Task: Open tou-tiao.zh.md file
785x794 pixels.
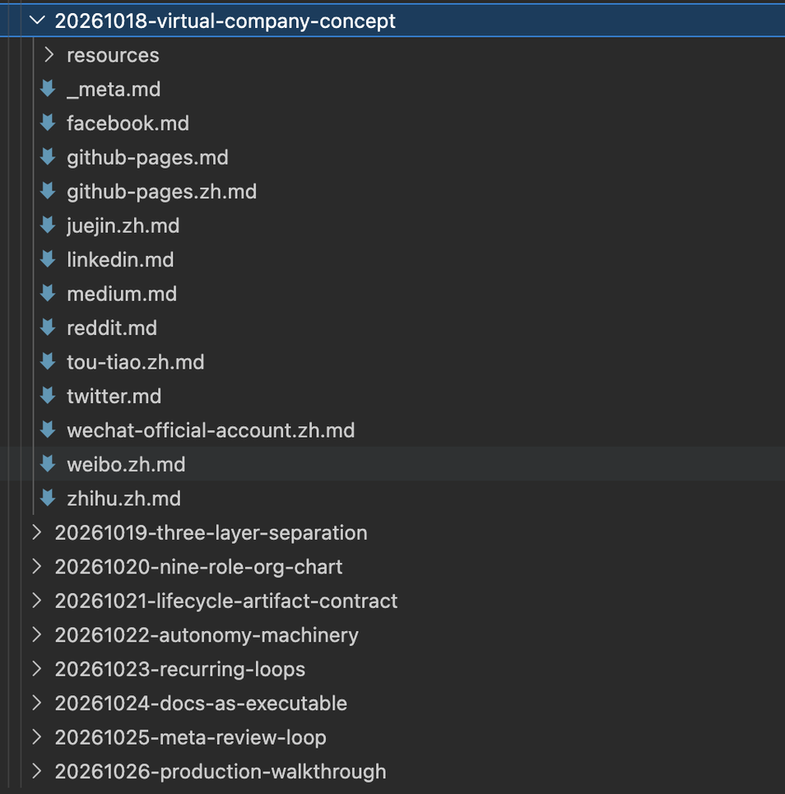Action: [x=136, y=362]
